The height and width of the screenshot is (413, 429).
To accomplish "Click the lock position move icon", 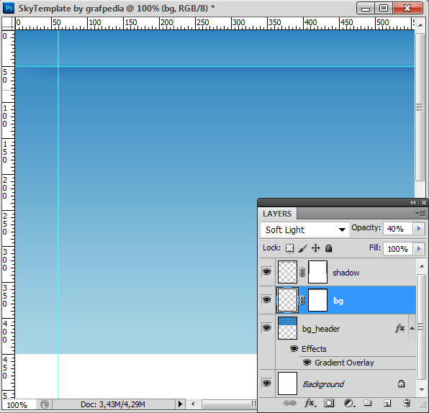I will pos(315,248).
